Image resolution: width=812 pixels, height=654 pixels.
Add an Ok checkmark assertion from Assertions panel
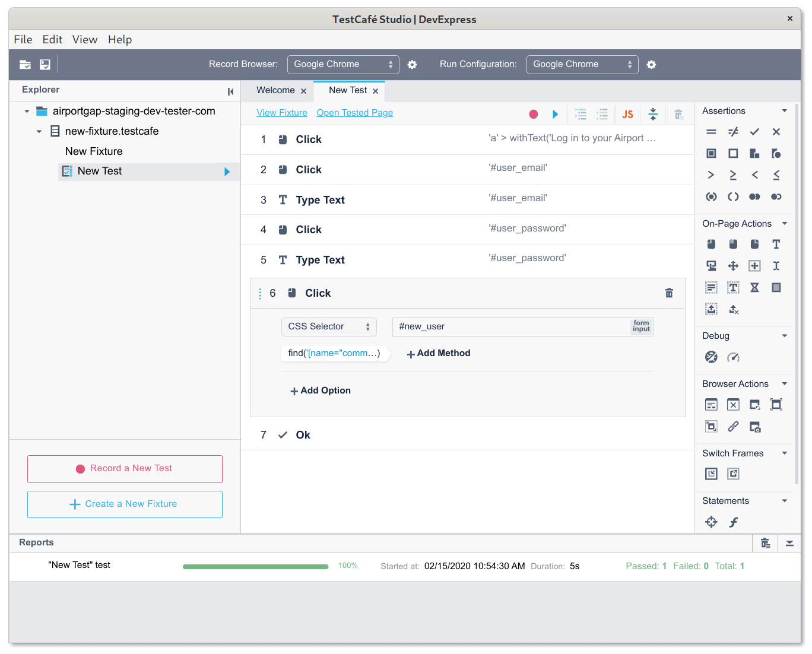[754, 132]
